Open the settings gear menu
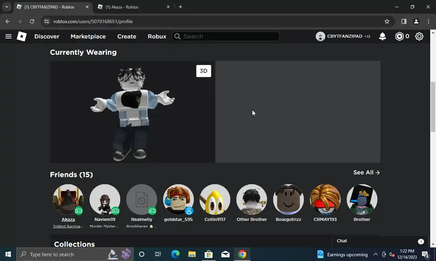 (x=419, y=36)
